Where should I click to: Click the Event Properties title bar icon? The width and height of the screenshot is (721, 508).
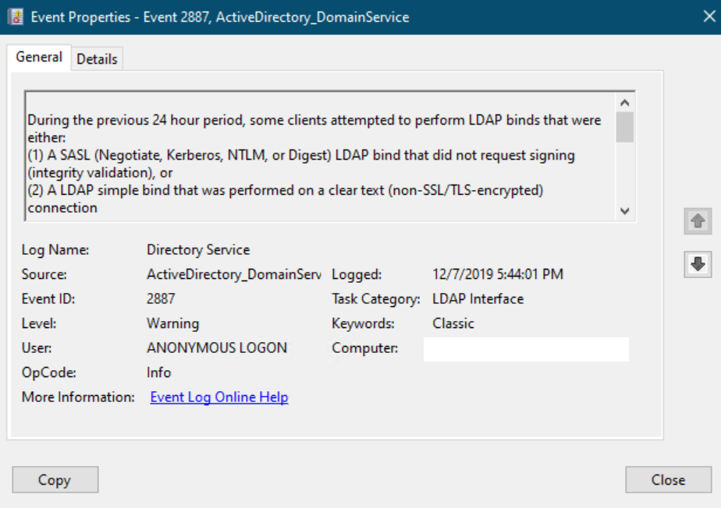[x=15, y=16]
